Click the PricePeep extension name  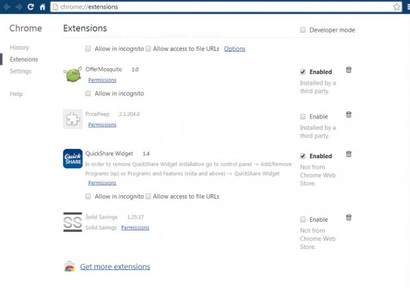[97, 114]
